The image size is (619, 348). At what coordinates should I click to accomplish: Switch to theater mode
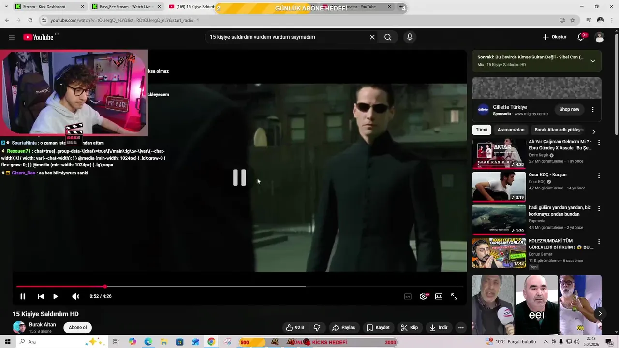coord(439,296)
